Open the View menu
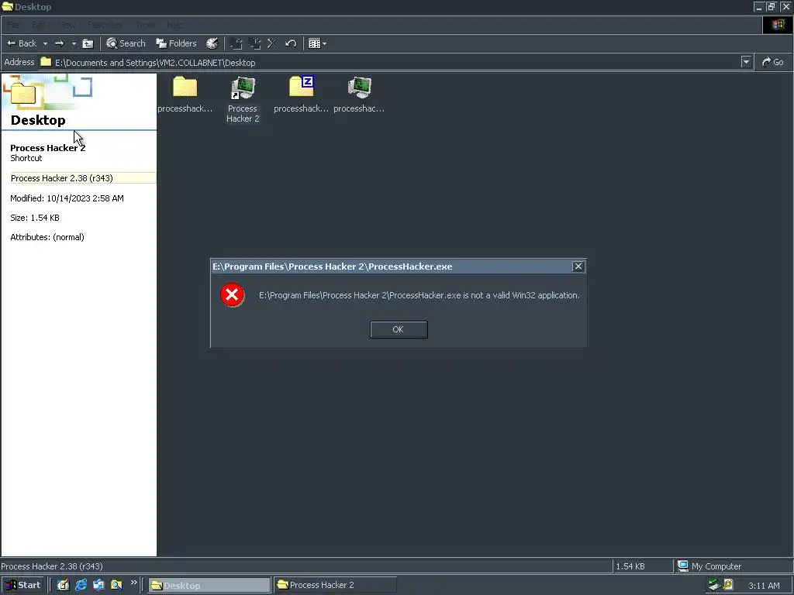 [x=68, y=25]
